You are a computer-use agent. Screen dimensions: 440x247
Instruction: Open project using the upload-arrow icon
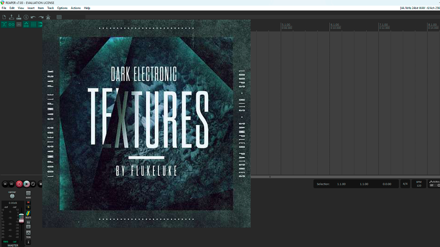point(11,17)
